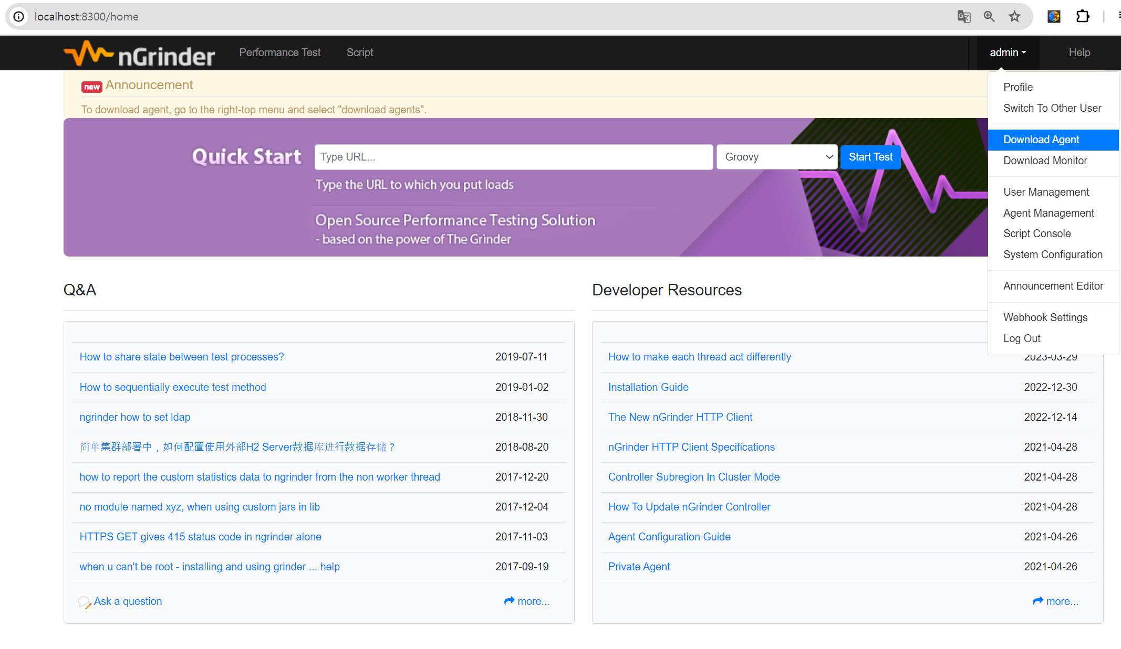1121x649 pixels.
Task: Click the colorful extension icon in toolbar
Action: pyautogui.click(x=1054, y=16)
